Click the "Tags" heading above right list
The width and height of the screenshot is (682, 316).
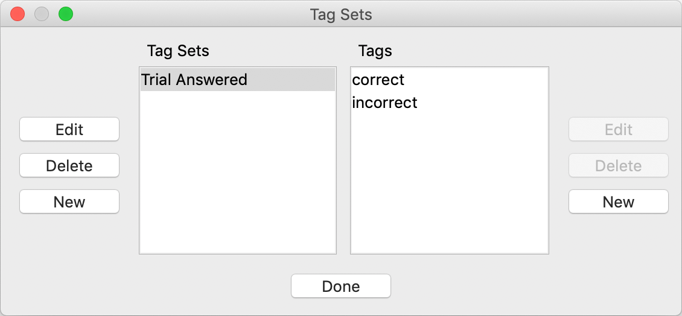pyautogui.click(x=375, y=51)
